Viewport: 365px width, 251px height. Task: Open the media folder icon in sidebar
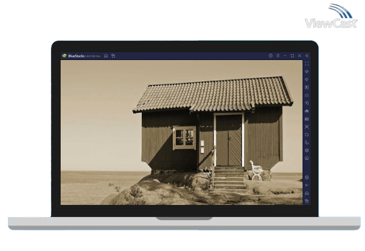(x=307, y=135)
